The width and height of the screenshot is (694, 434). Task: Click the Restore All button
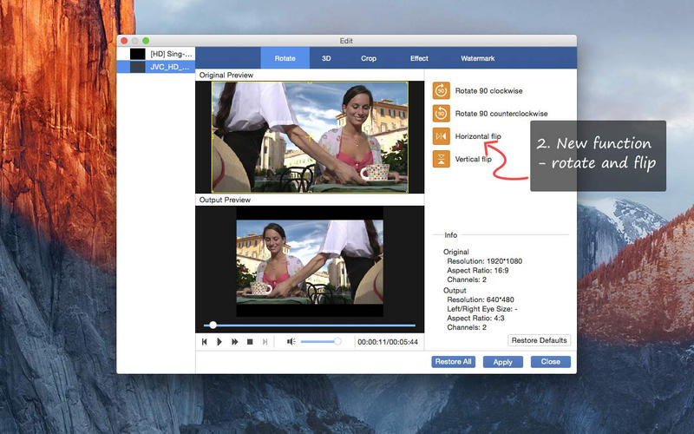[454, 362]
